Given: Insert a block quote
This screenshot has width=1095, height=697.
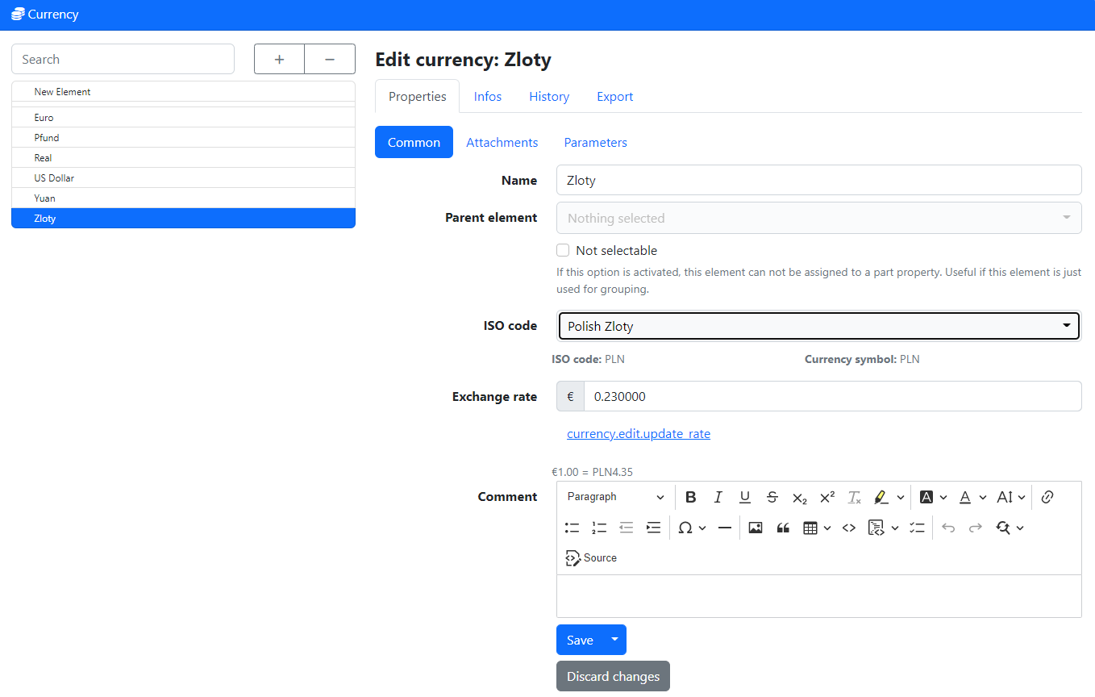Looking at the screenshot, I should [782, 528].
